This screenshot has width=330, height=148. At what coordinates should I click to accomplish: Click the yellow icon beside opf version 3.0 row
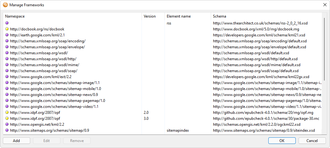point(7,119)
